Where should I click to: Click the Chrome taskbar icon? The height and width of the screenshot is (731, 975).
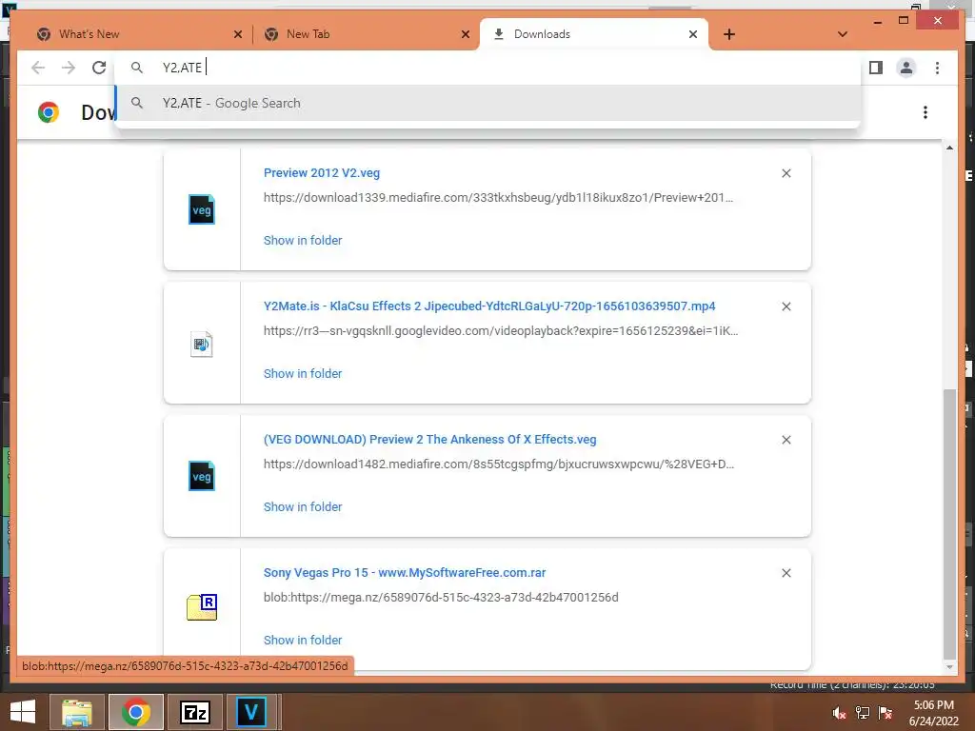136,712
